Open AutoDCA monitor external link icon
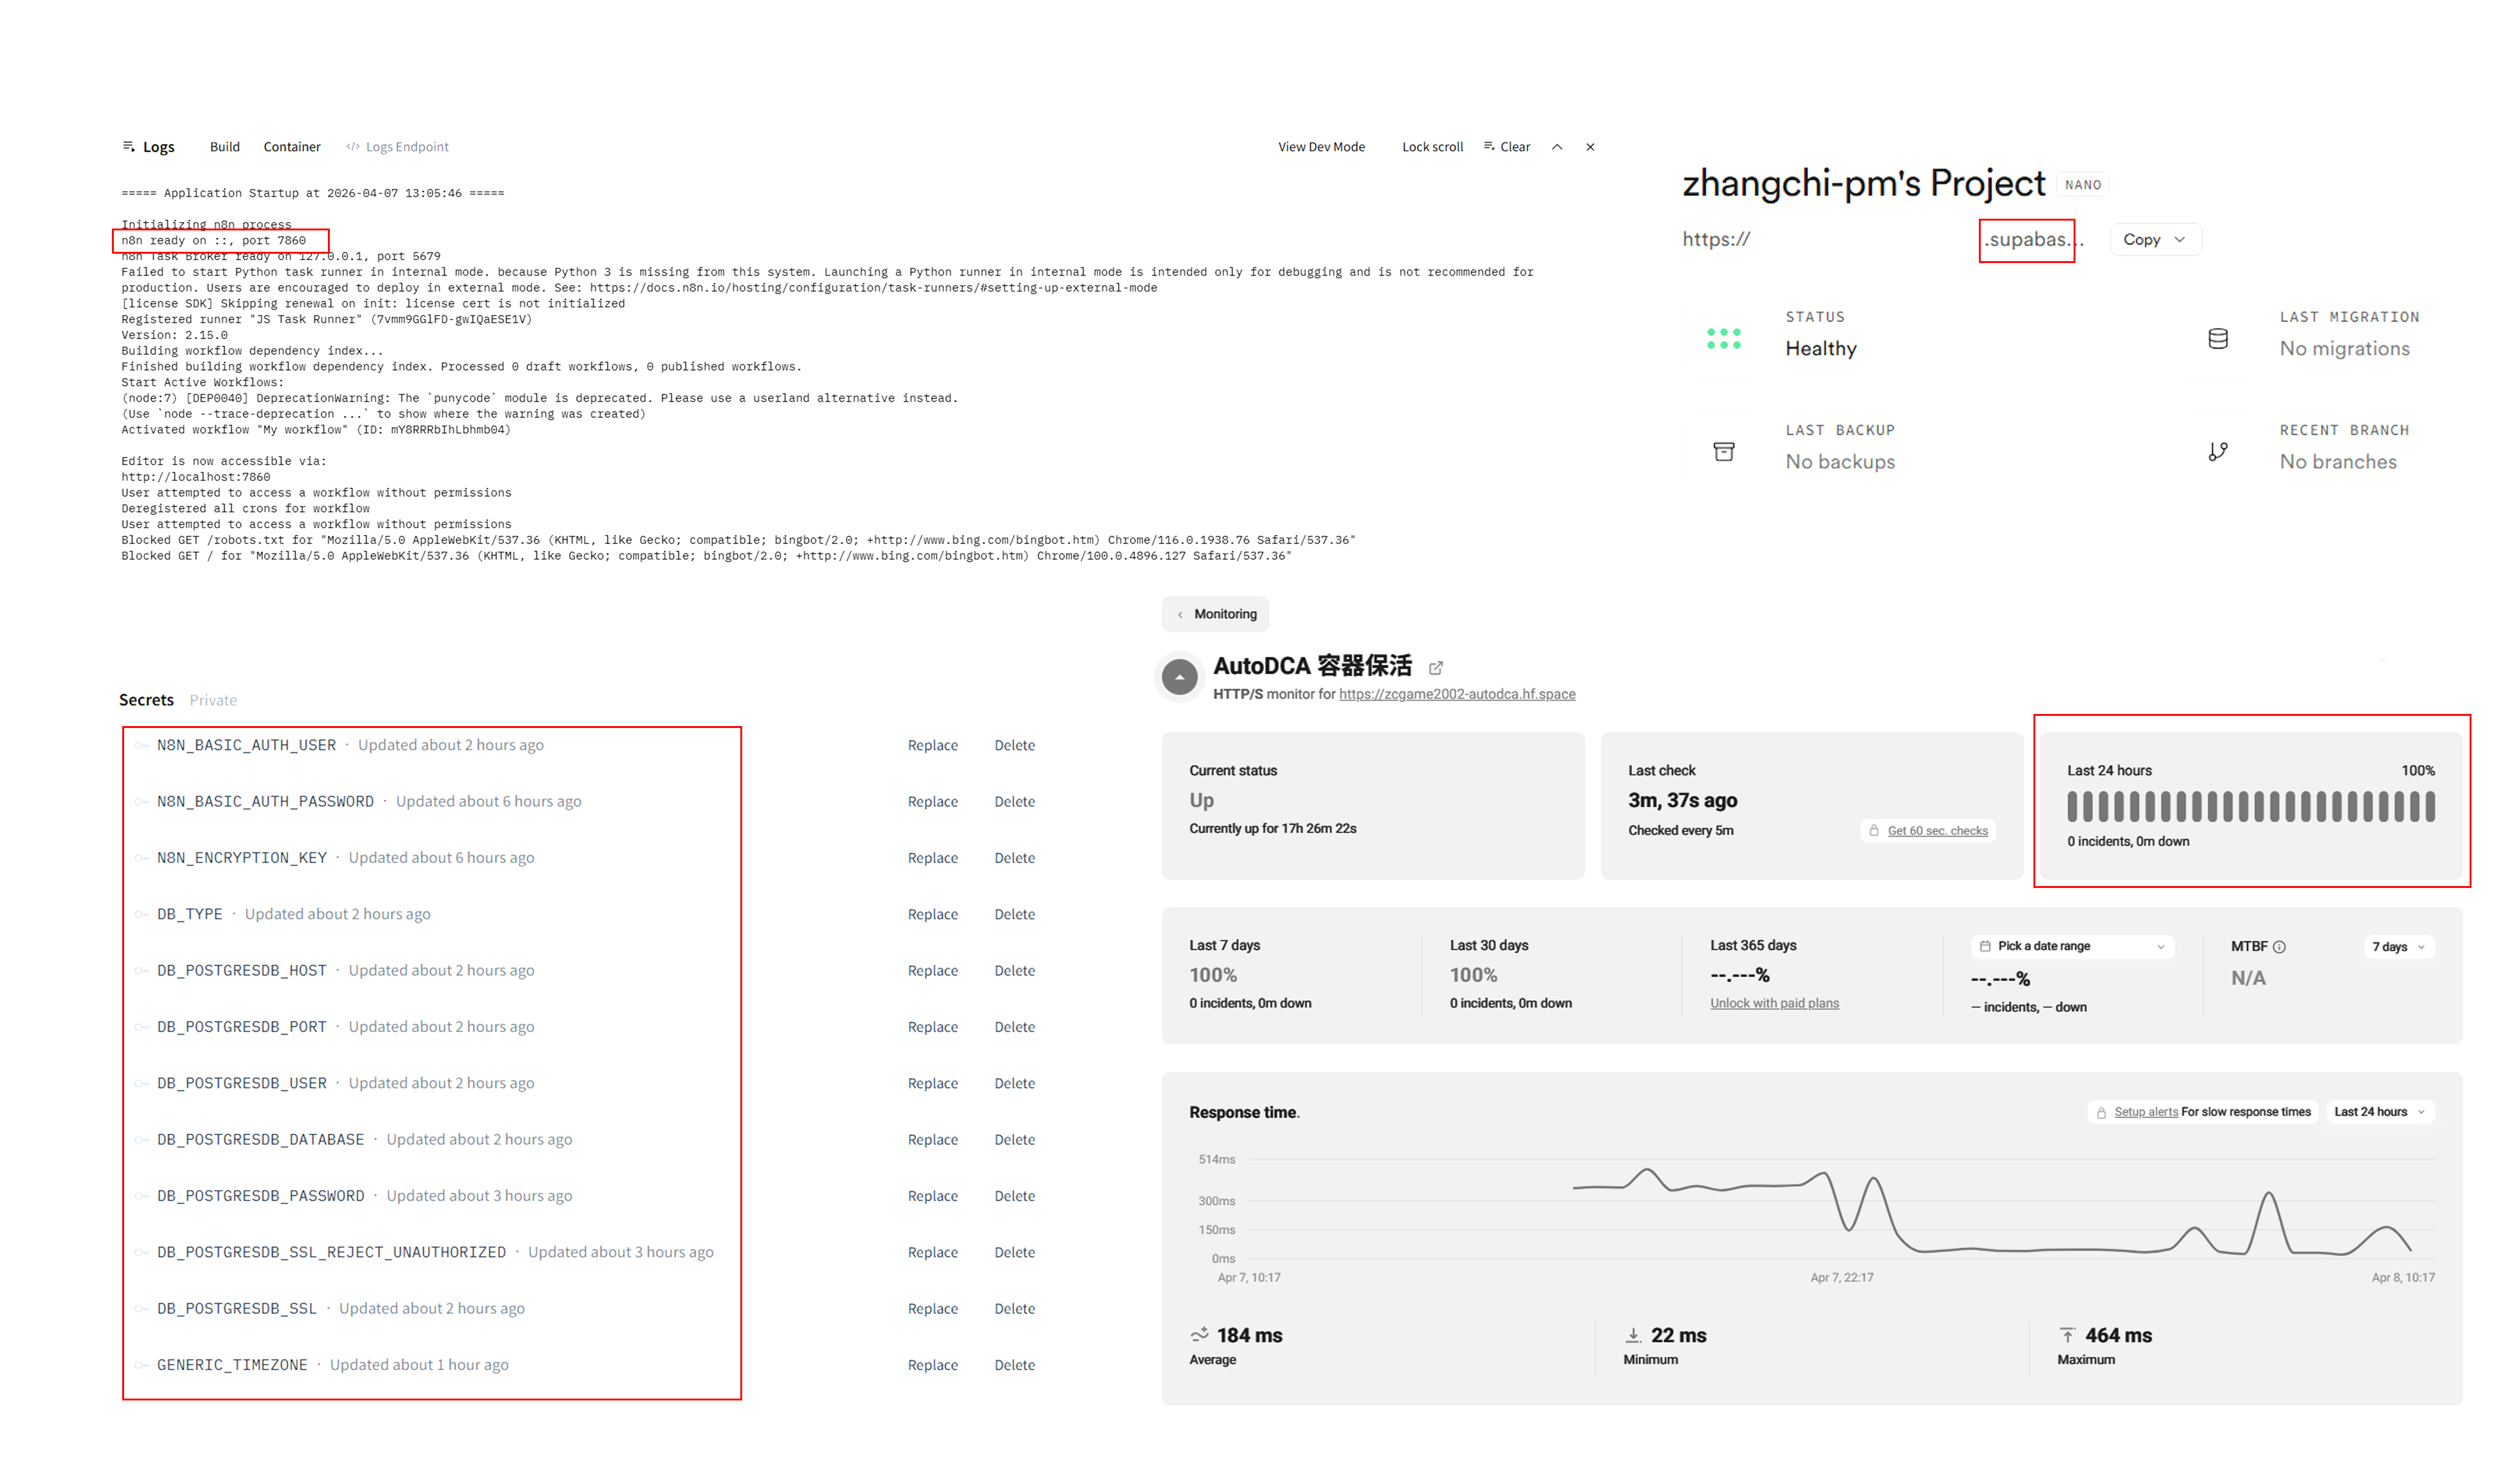The height and width of the screenshot is (1469, 2520). click(1436, 668)
